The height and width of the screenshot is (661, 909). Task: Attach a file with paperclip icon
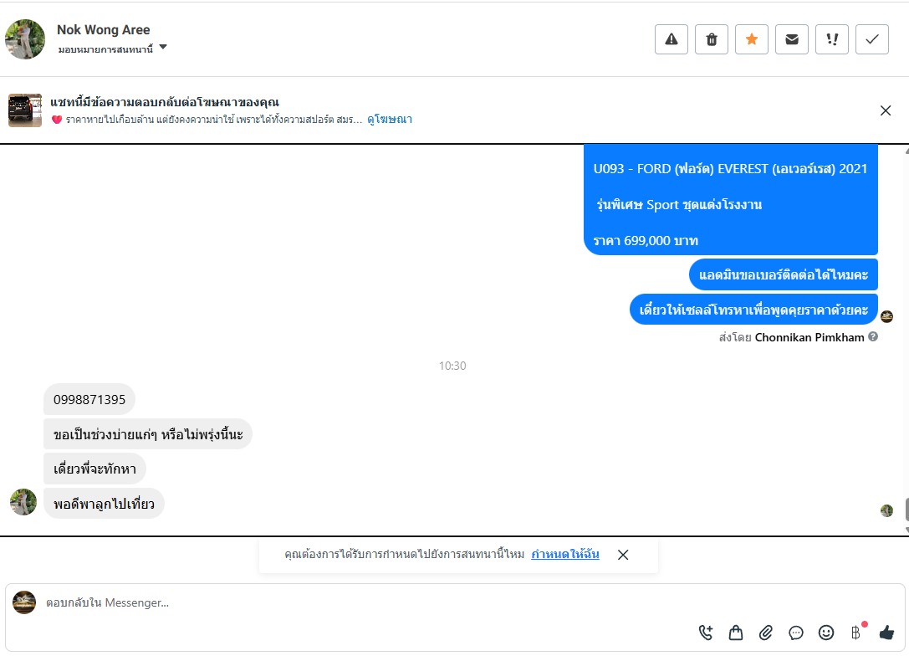pos(766,633)
